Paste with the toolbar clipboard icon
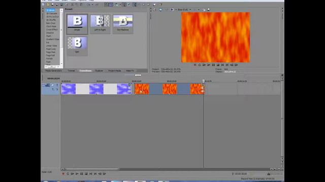The image size is (325, 182). pyautogui.click(x=81, y=5)
